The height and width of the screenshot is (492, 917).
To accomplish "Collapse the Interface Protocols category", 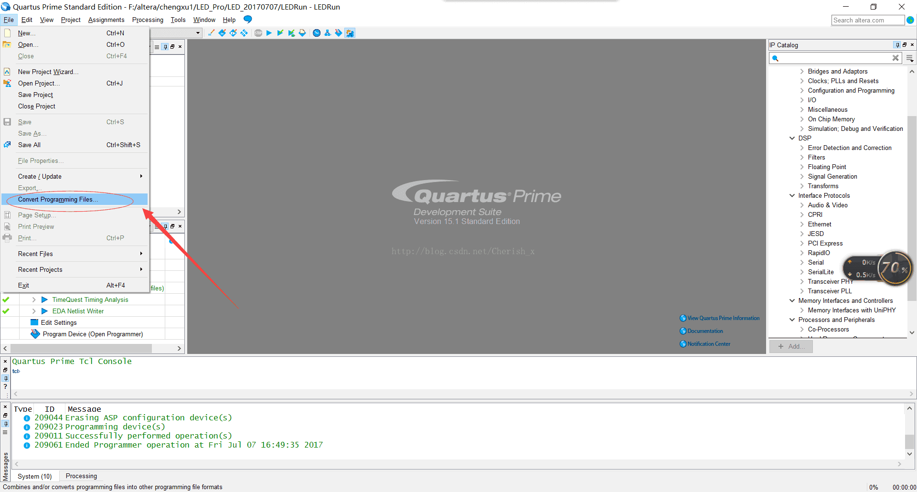I will (x=792, y=195).
